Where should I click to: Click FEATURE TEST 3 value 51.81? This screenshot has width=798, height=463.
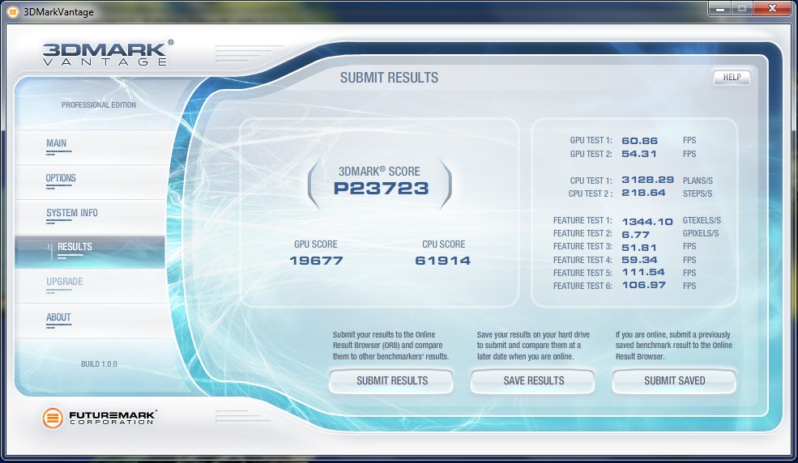pyautogui.click(x=639, y=248)
